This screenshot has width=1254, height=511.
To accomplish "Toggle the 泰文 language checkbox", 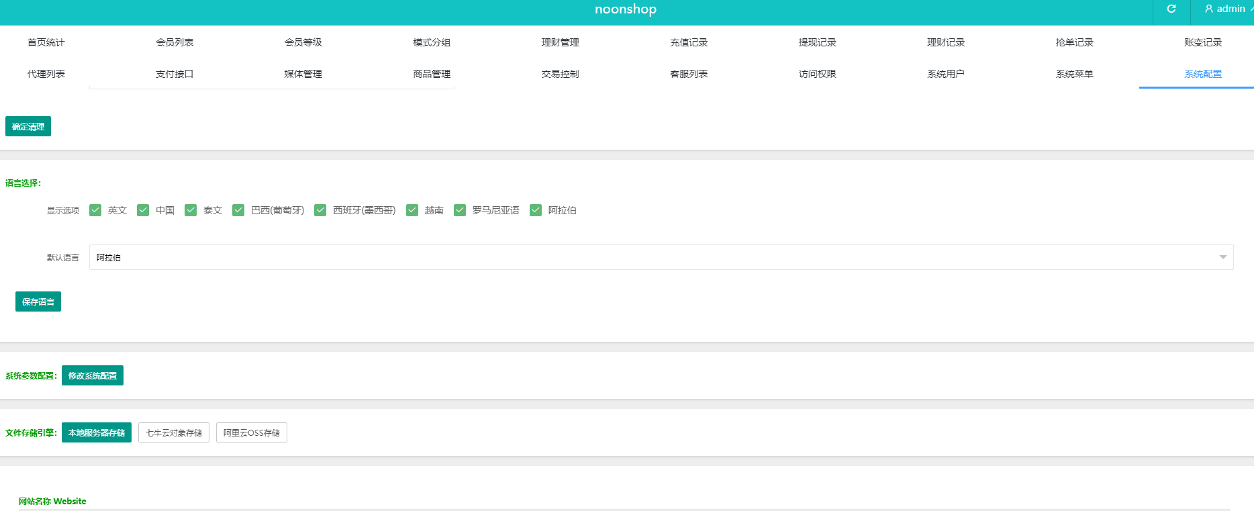I will pos(191,210).
